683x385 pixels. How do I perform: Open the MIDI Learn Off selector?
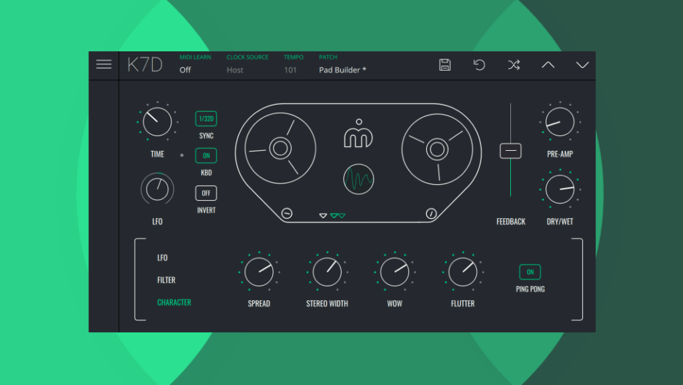[x=185, y=70]
